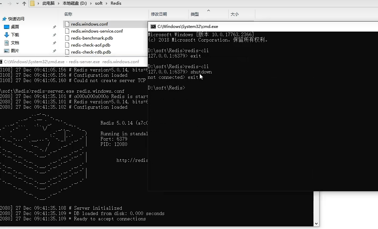The image size is (378, 229).
Task: Click the 下载 download arrow icon
Action: [x=7, y=35]
